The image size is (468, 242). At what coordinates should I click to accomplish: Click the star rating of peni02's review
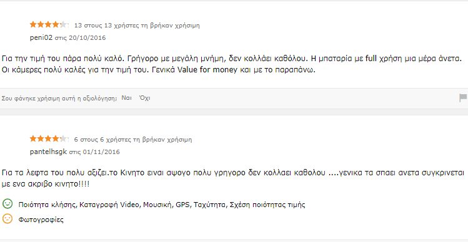pyautogui.click(x=49, y=25)
